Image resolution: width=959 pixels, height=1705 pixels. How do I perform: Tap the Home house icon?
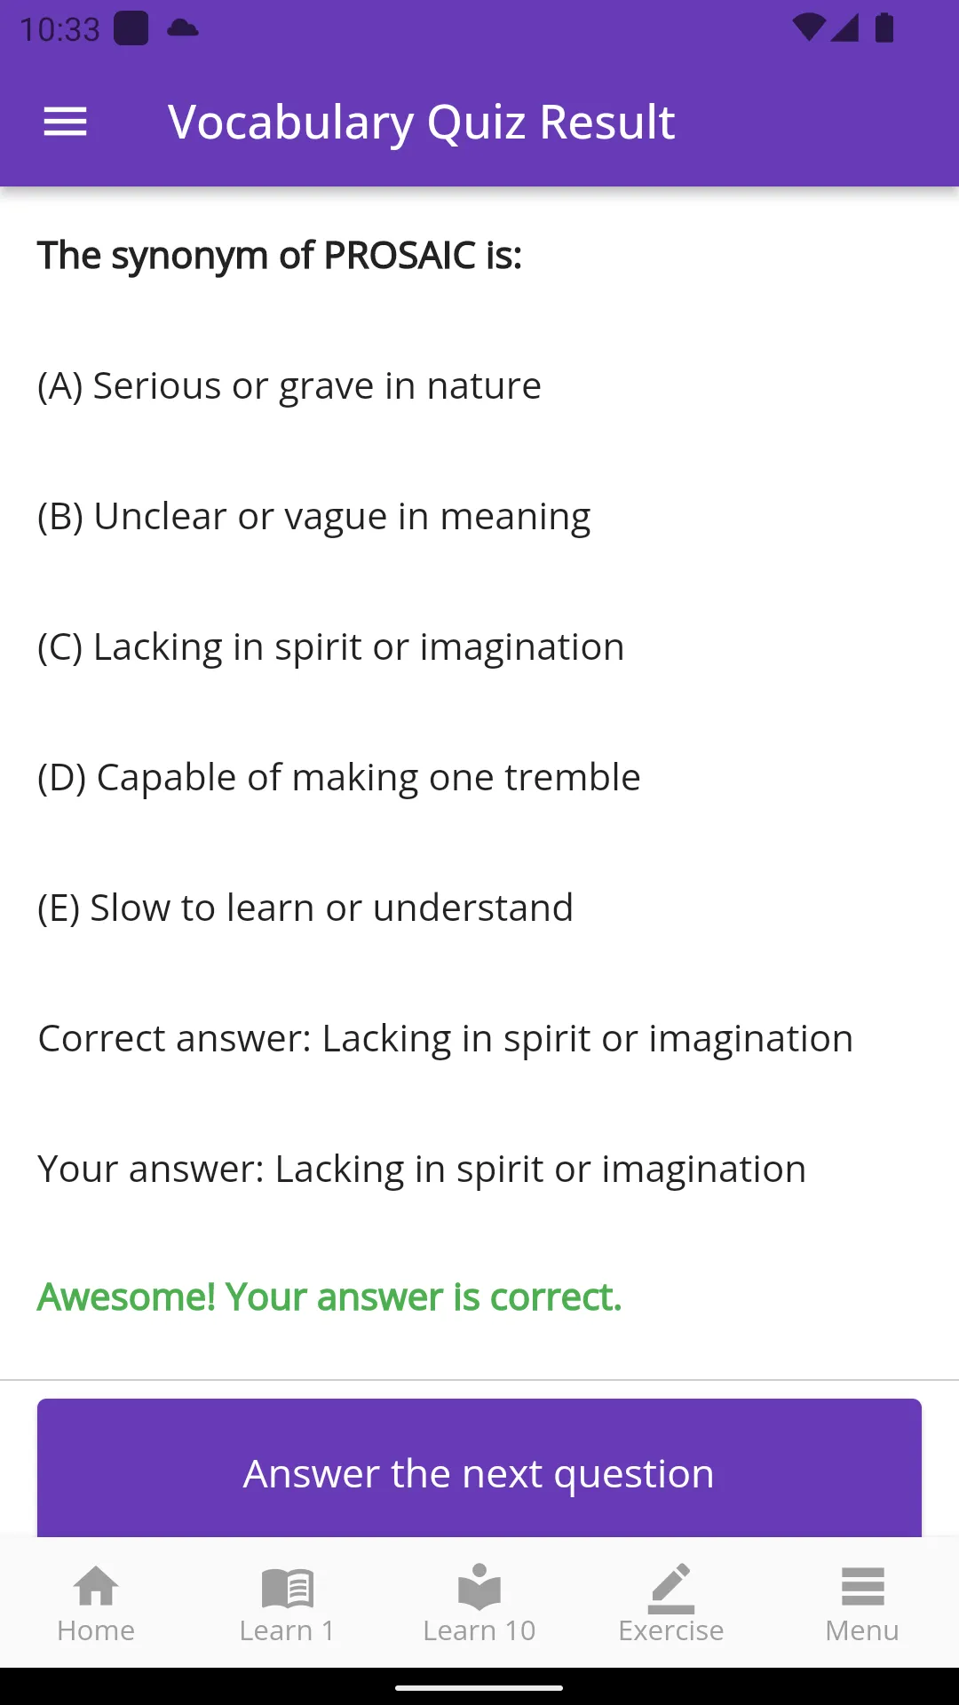tap(96, 1586)
